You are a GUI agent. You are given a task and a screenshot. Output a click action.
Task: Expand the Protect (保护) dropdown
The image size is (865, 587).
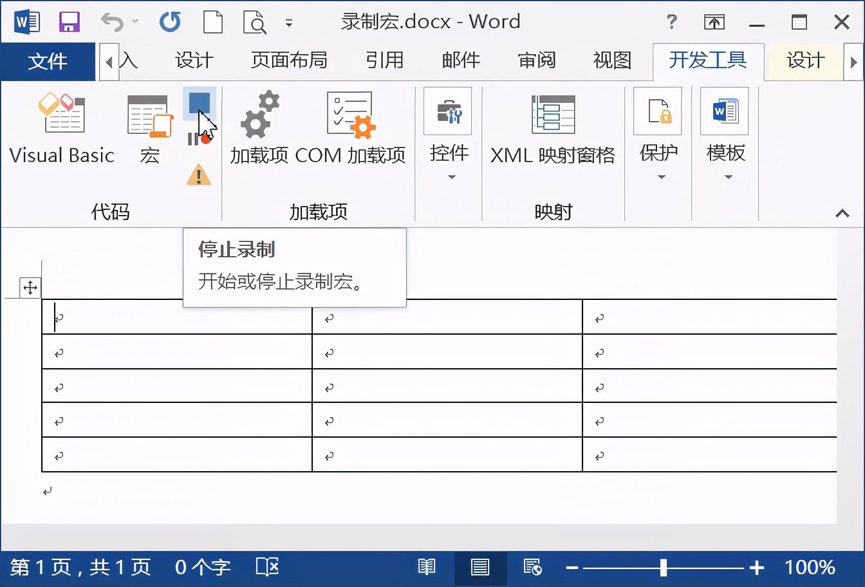point(658,135)
